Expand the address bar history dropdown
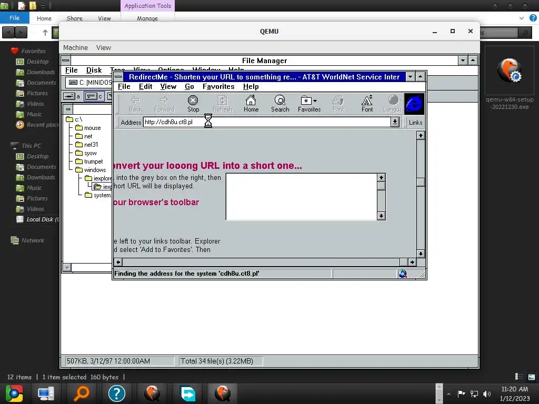Screen dimensions: 539x404 (395, 122)
